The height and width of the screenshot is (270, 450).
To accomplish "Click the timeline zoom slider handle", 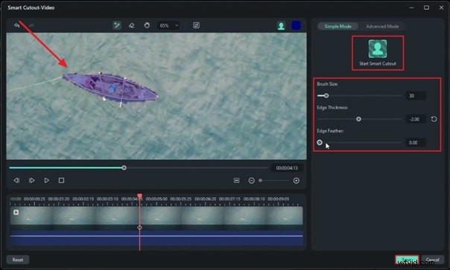I will point(260,181).
